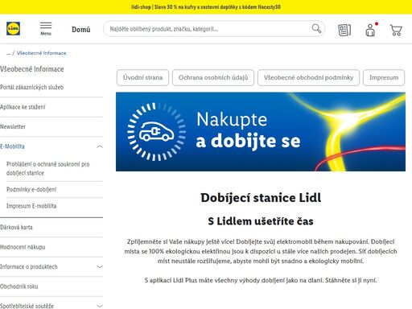Viewport: 412px width, 309px height.
Task: Open Všeobecné informace breadcrumb
Action: (41, 53)
